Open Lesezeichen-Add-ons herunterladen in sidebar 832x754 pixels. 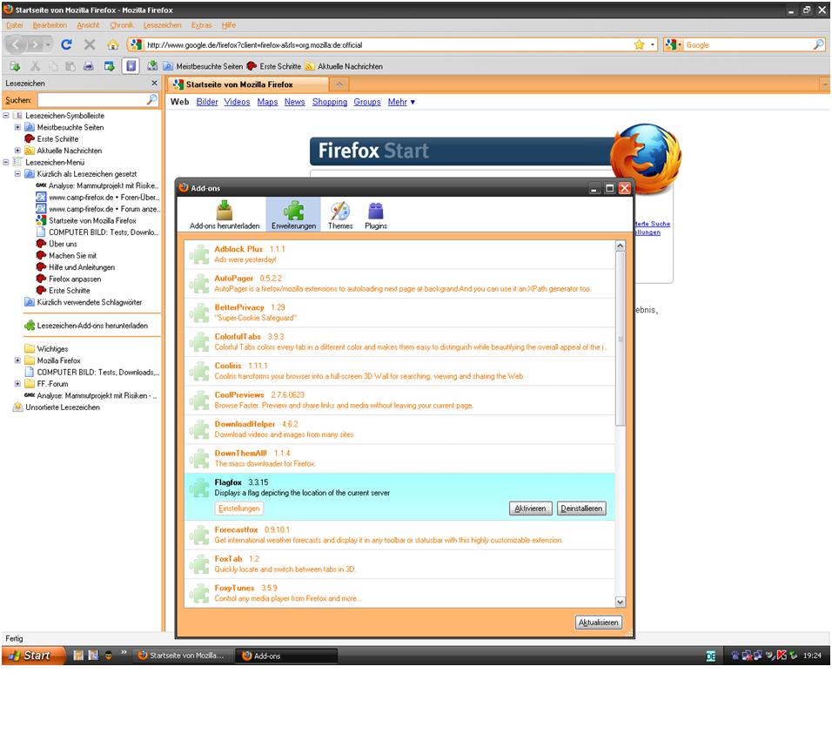click(x=86, y=326)
